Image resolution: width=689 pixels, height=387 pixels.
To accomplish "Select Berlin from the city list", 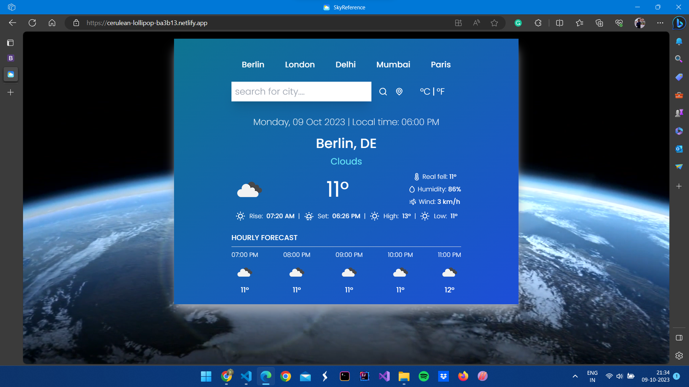I will [253, 64].
